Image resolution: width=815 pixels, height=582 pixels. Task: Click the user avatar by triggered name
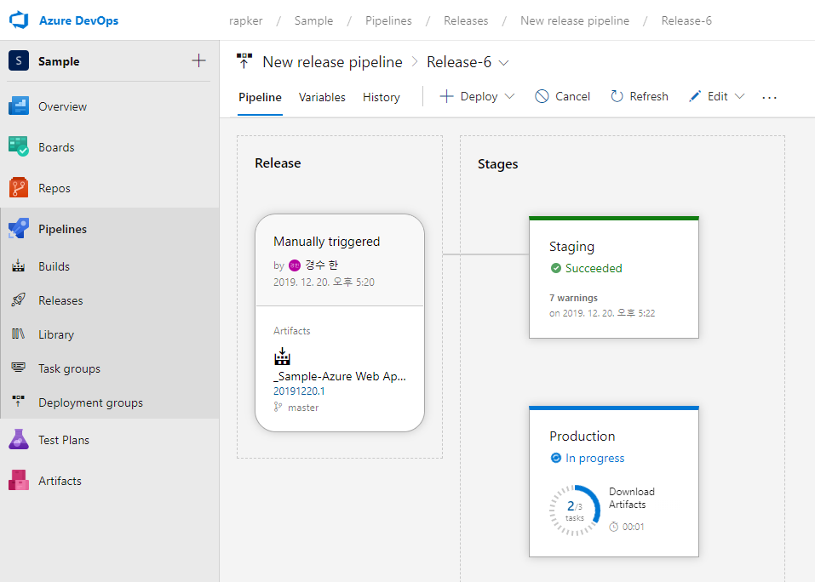295,265
